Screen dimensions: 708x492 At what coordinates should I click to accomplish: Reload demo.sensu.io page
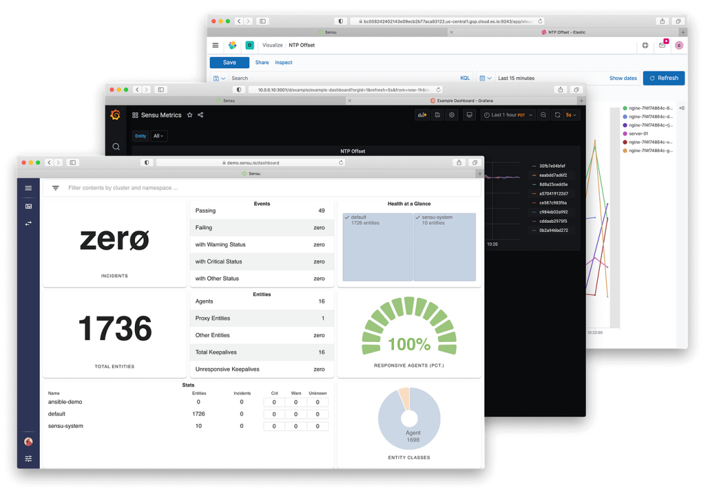pyautogui.click(x=341, y=162)
